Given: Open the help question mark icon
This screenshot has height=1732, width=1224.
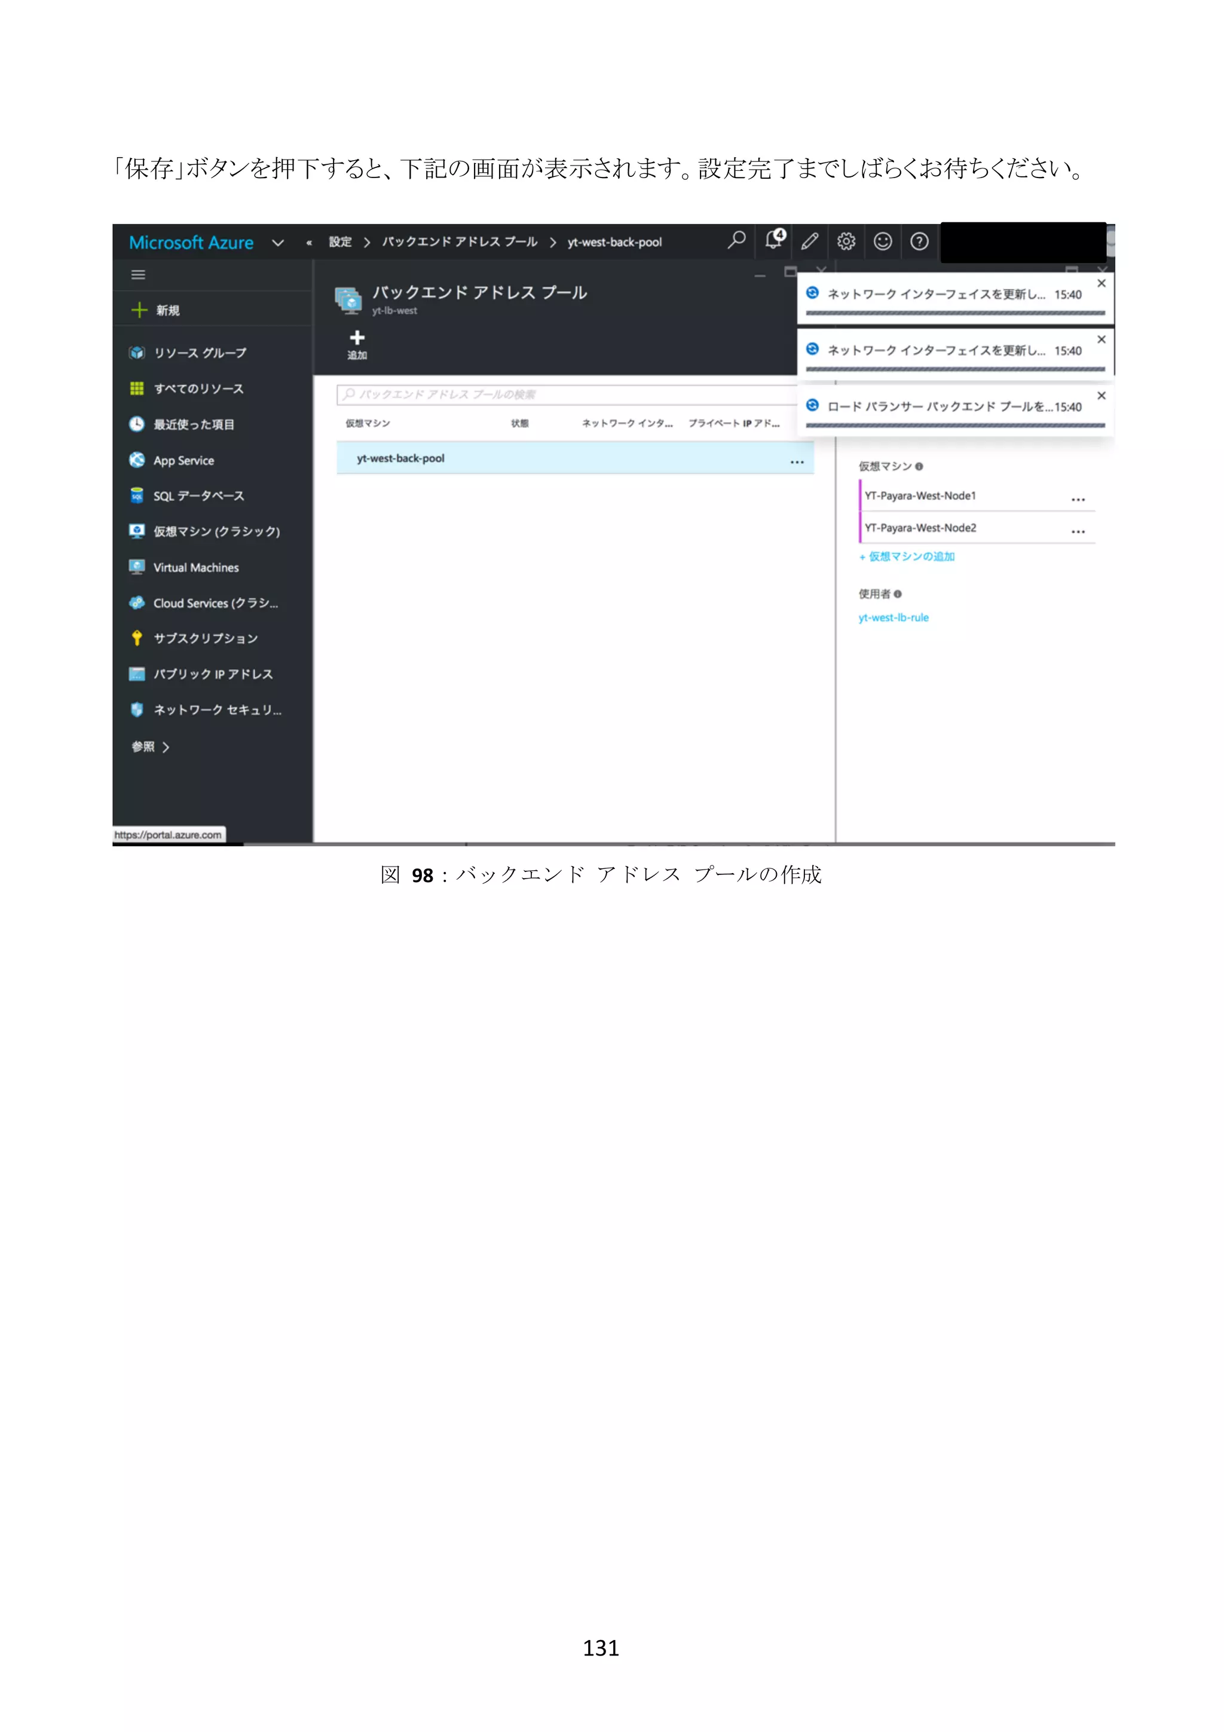Looking at the screenshot, I should tap(919, 241).
